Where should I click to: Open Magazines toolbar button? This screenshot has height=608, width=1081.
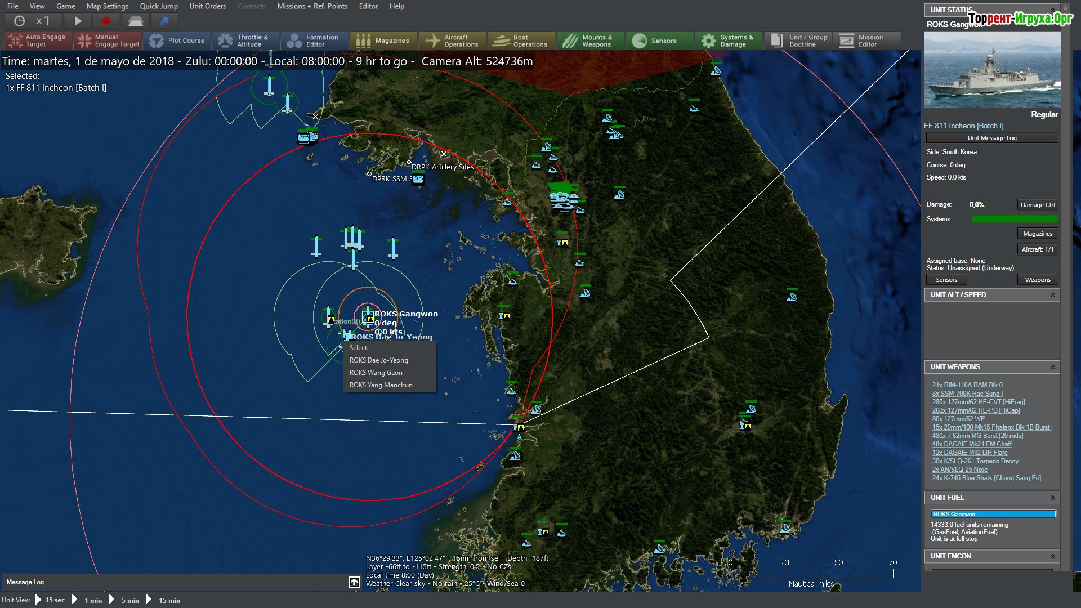tap(383, 41)
